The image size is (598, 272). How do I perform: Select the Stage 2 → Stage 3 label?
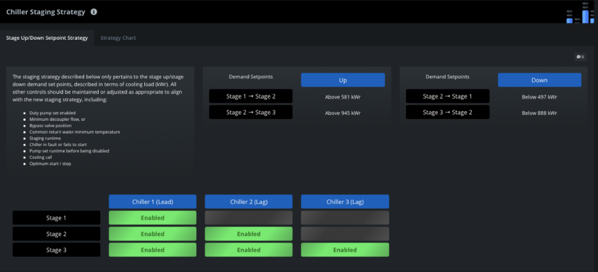tap(251, 112)
